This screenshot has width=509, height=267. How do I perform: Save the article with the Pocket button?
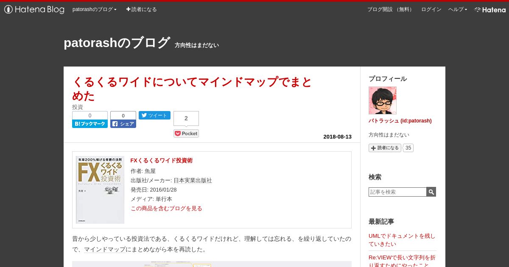point(186,133)
